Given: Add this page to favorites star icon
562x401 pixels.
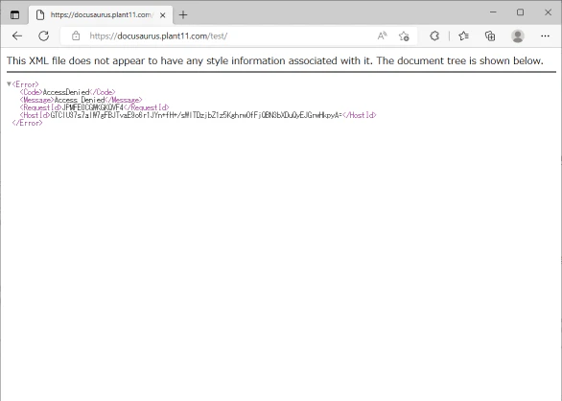Looking at the screenshot, I should (404, 35).
